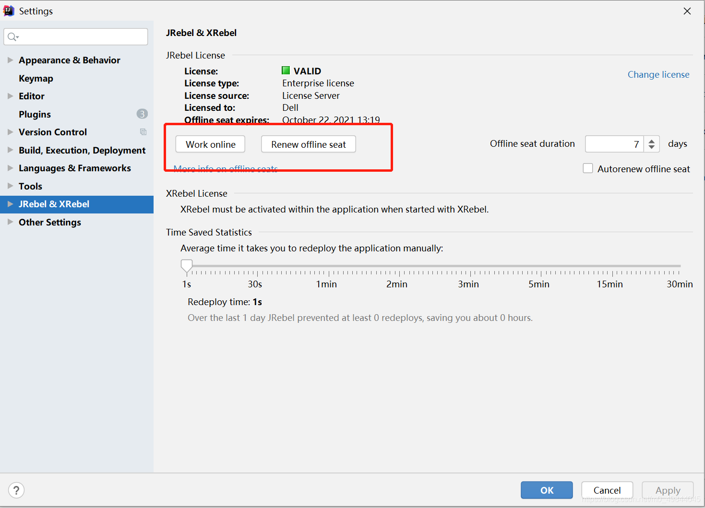Enable Autorenew offline seat checkbox

(588, 168)
